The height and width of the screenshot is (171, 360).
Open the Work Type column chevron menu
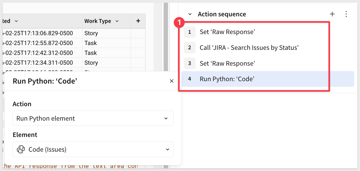coord(117,21)
